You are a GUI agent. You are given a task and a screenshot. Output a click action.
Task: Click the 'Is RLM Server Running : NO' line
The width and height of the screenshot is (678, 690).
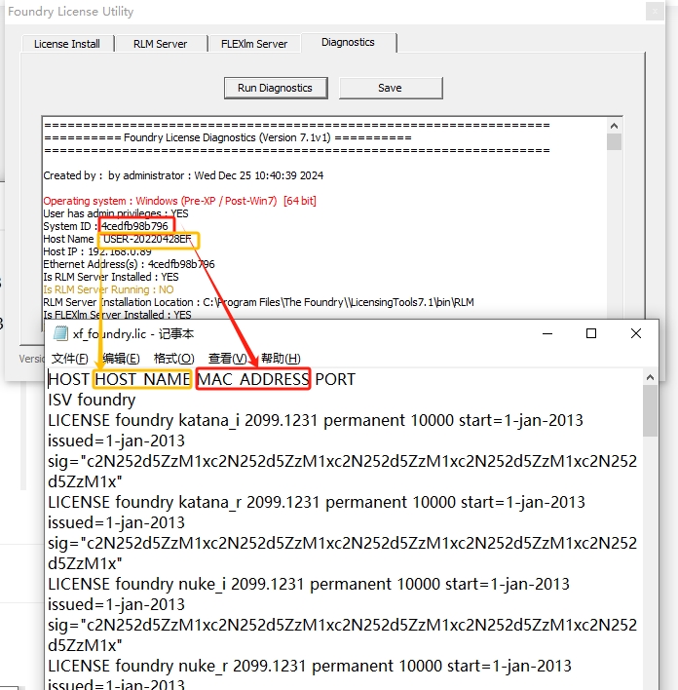point(108,289)
